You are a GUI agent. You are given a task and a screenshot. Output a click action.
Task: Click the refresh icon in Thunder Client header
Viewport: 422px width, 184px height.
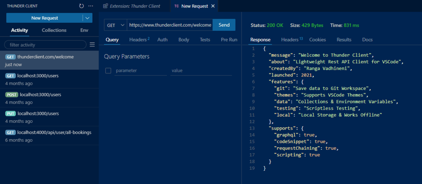(x=81, y=6)
